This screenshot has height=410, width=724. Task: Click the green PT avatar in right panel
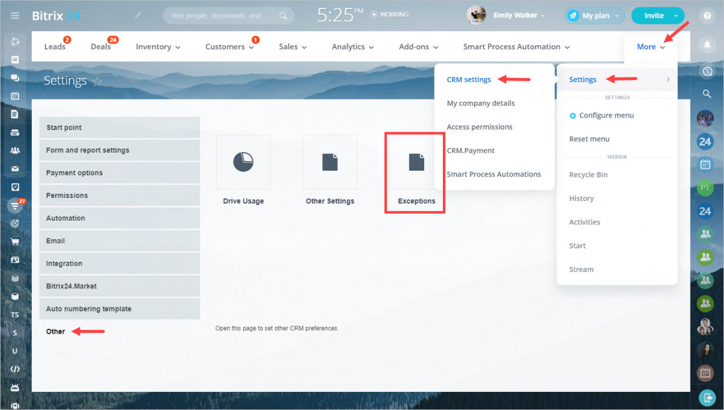[x=705, y=188]
